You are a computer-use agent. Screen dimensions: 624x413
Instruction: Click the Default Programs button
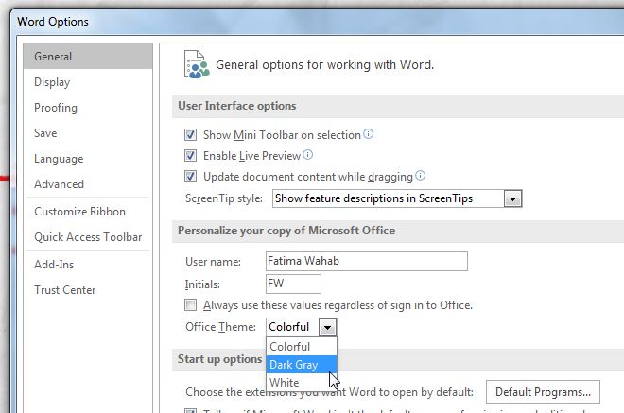pos(543,391)
